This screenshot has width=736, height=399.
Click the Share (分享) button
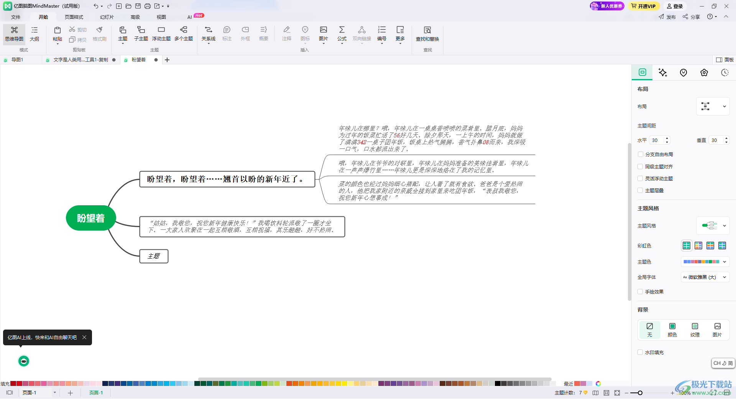coord(692,17)
